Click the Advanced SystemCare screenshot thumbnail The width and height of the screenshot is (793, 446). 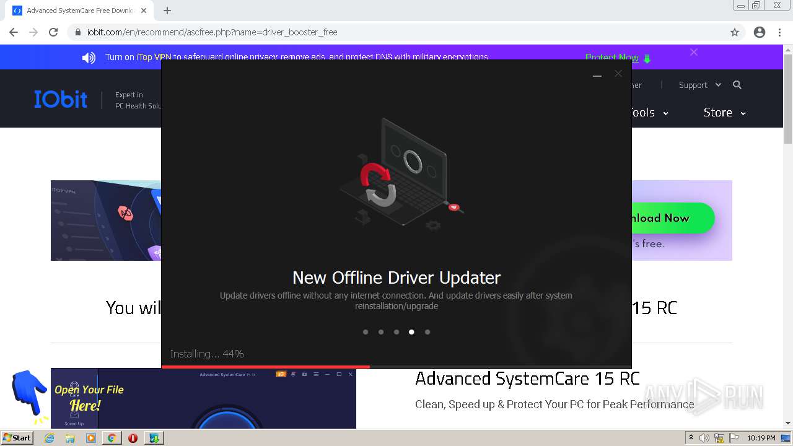click(x=203, y=398)
